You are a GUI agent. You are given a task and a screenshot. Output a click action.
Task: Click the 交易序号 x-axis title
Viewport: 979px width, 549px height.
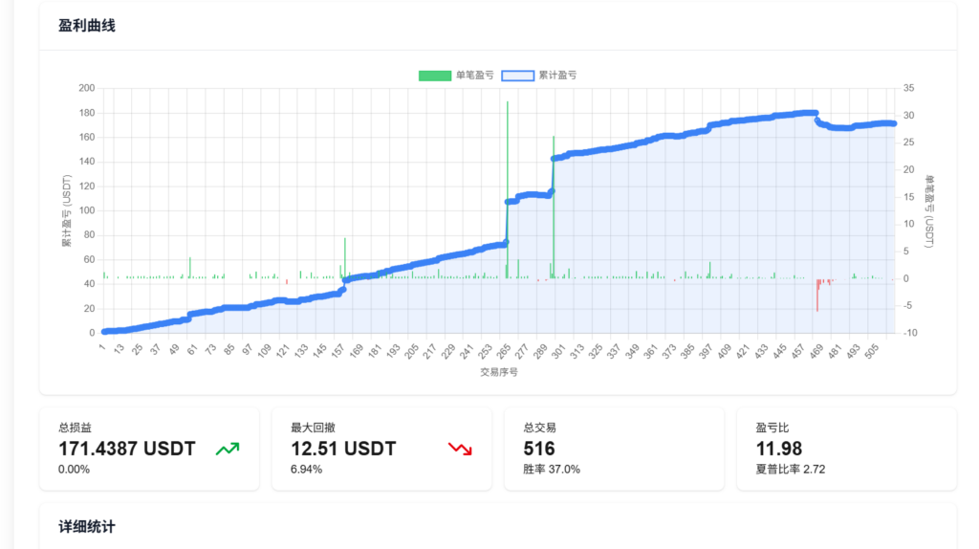point(498,372)
